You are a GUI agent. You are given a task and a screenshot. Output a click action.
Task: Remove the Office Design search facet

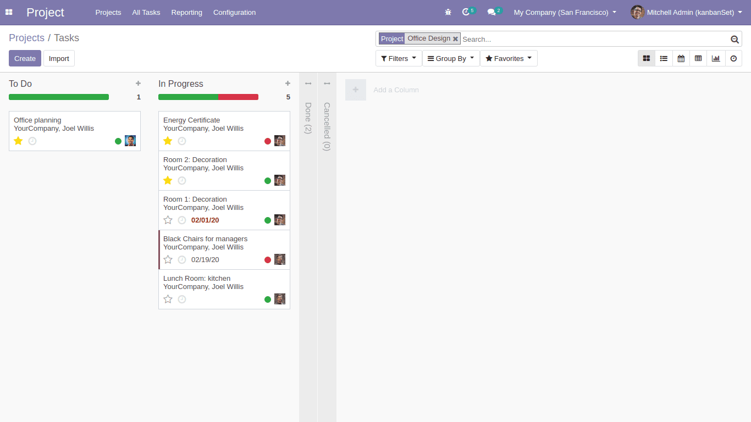(x=455, y=39)
